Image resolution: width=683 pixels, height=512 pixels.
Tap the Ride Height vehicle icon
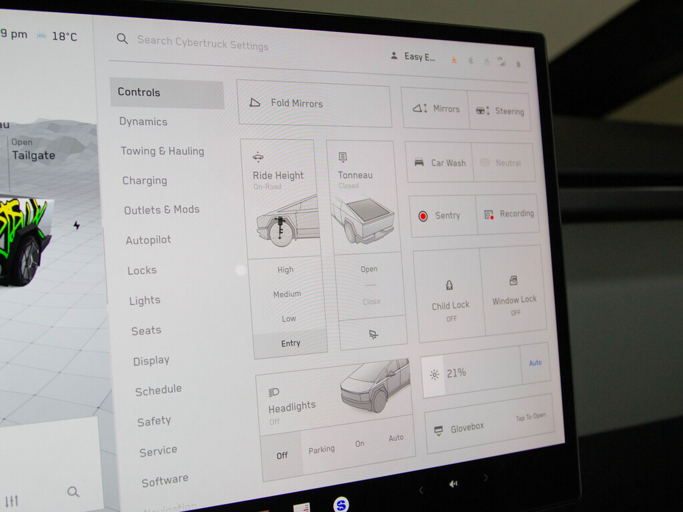pyautogui.click(x=258, y=157)
